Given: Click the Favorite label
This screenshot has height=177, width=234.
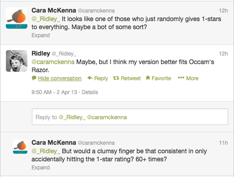Looking at the screenshot, I should [161, 78].
